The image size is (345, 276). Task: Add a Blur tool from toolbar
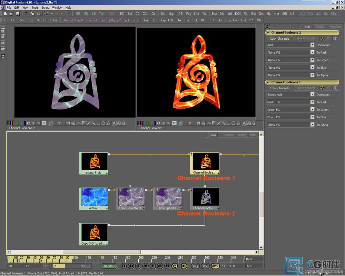(214, 14)
